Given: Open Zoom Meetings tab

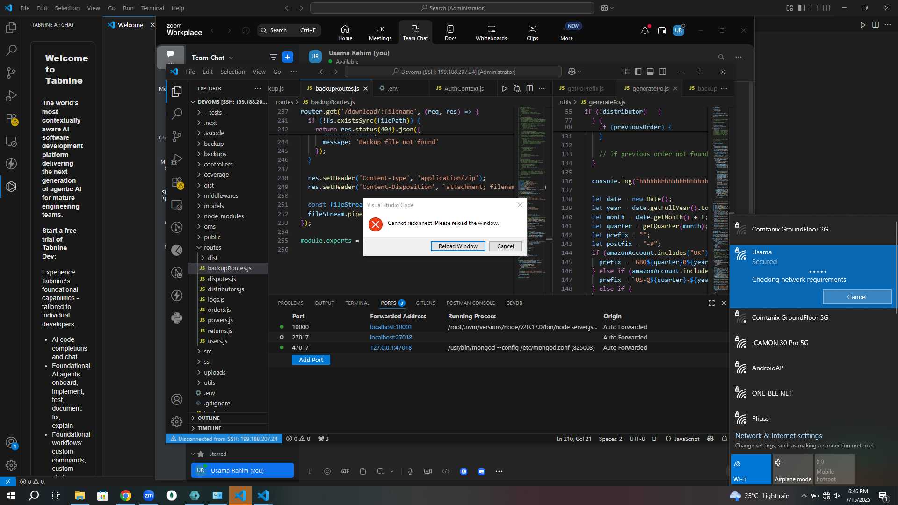Looking at the screenshot, I should (x=380, y=33).
